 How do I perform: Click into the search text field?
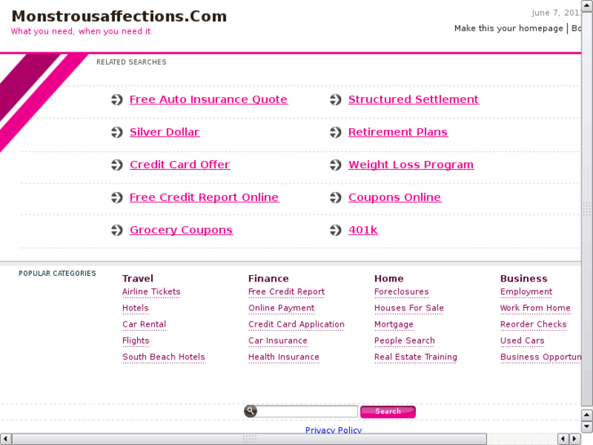click(x=308, y=412)
